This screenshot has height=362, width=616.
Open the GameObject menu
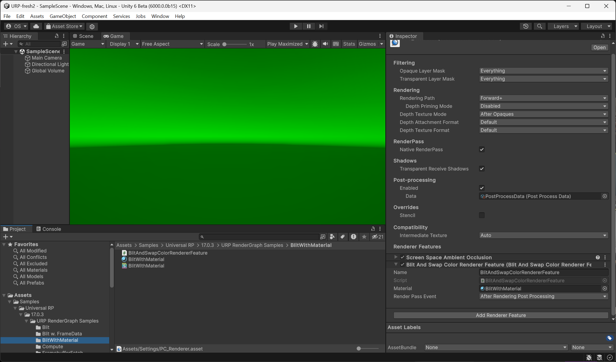click(63, 16)
